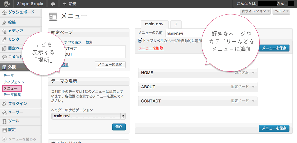297x143 pixels.
Task: Click the メニューを削除 delete menu link
Action: pyautogui.click(x=150, y=48)
